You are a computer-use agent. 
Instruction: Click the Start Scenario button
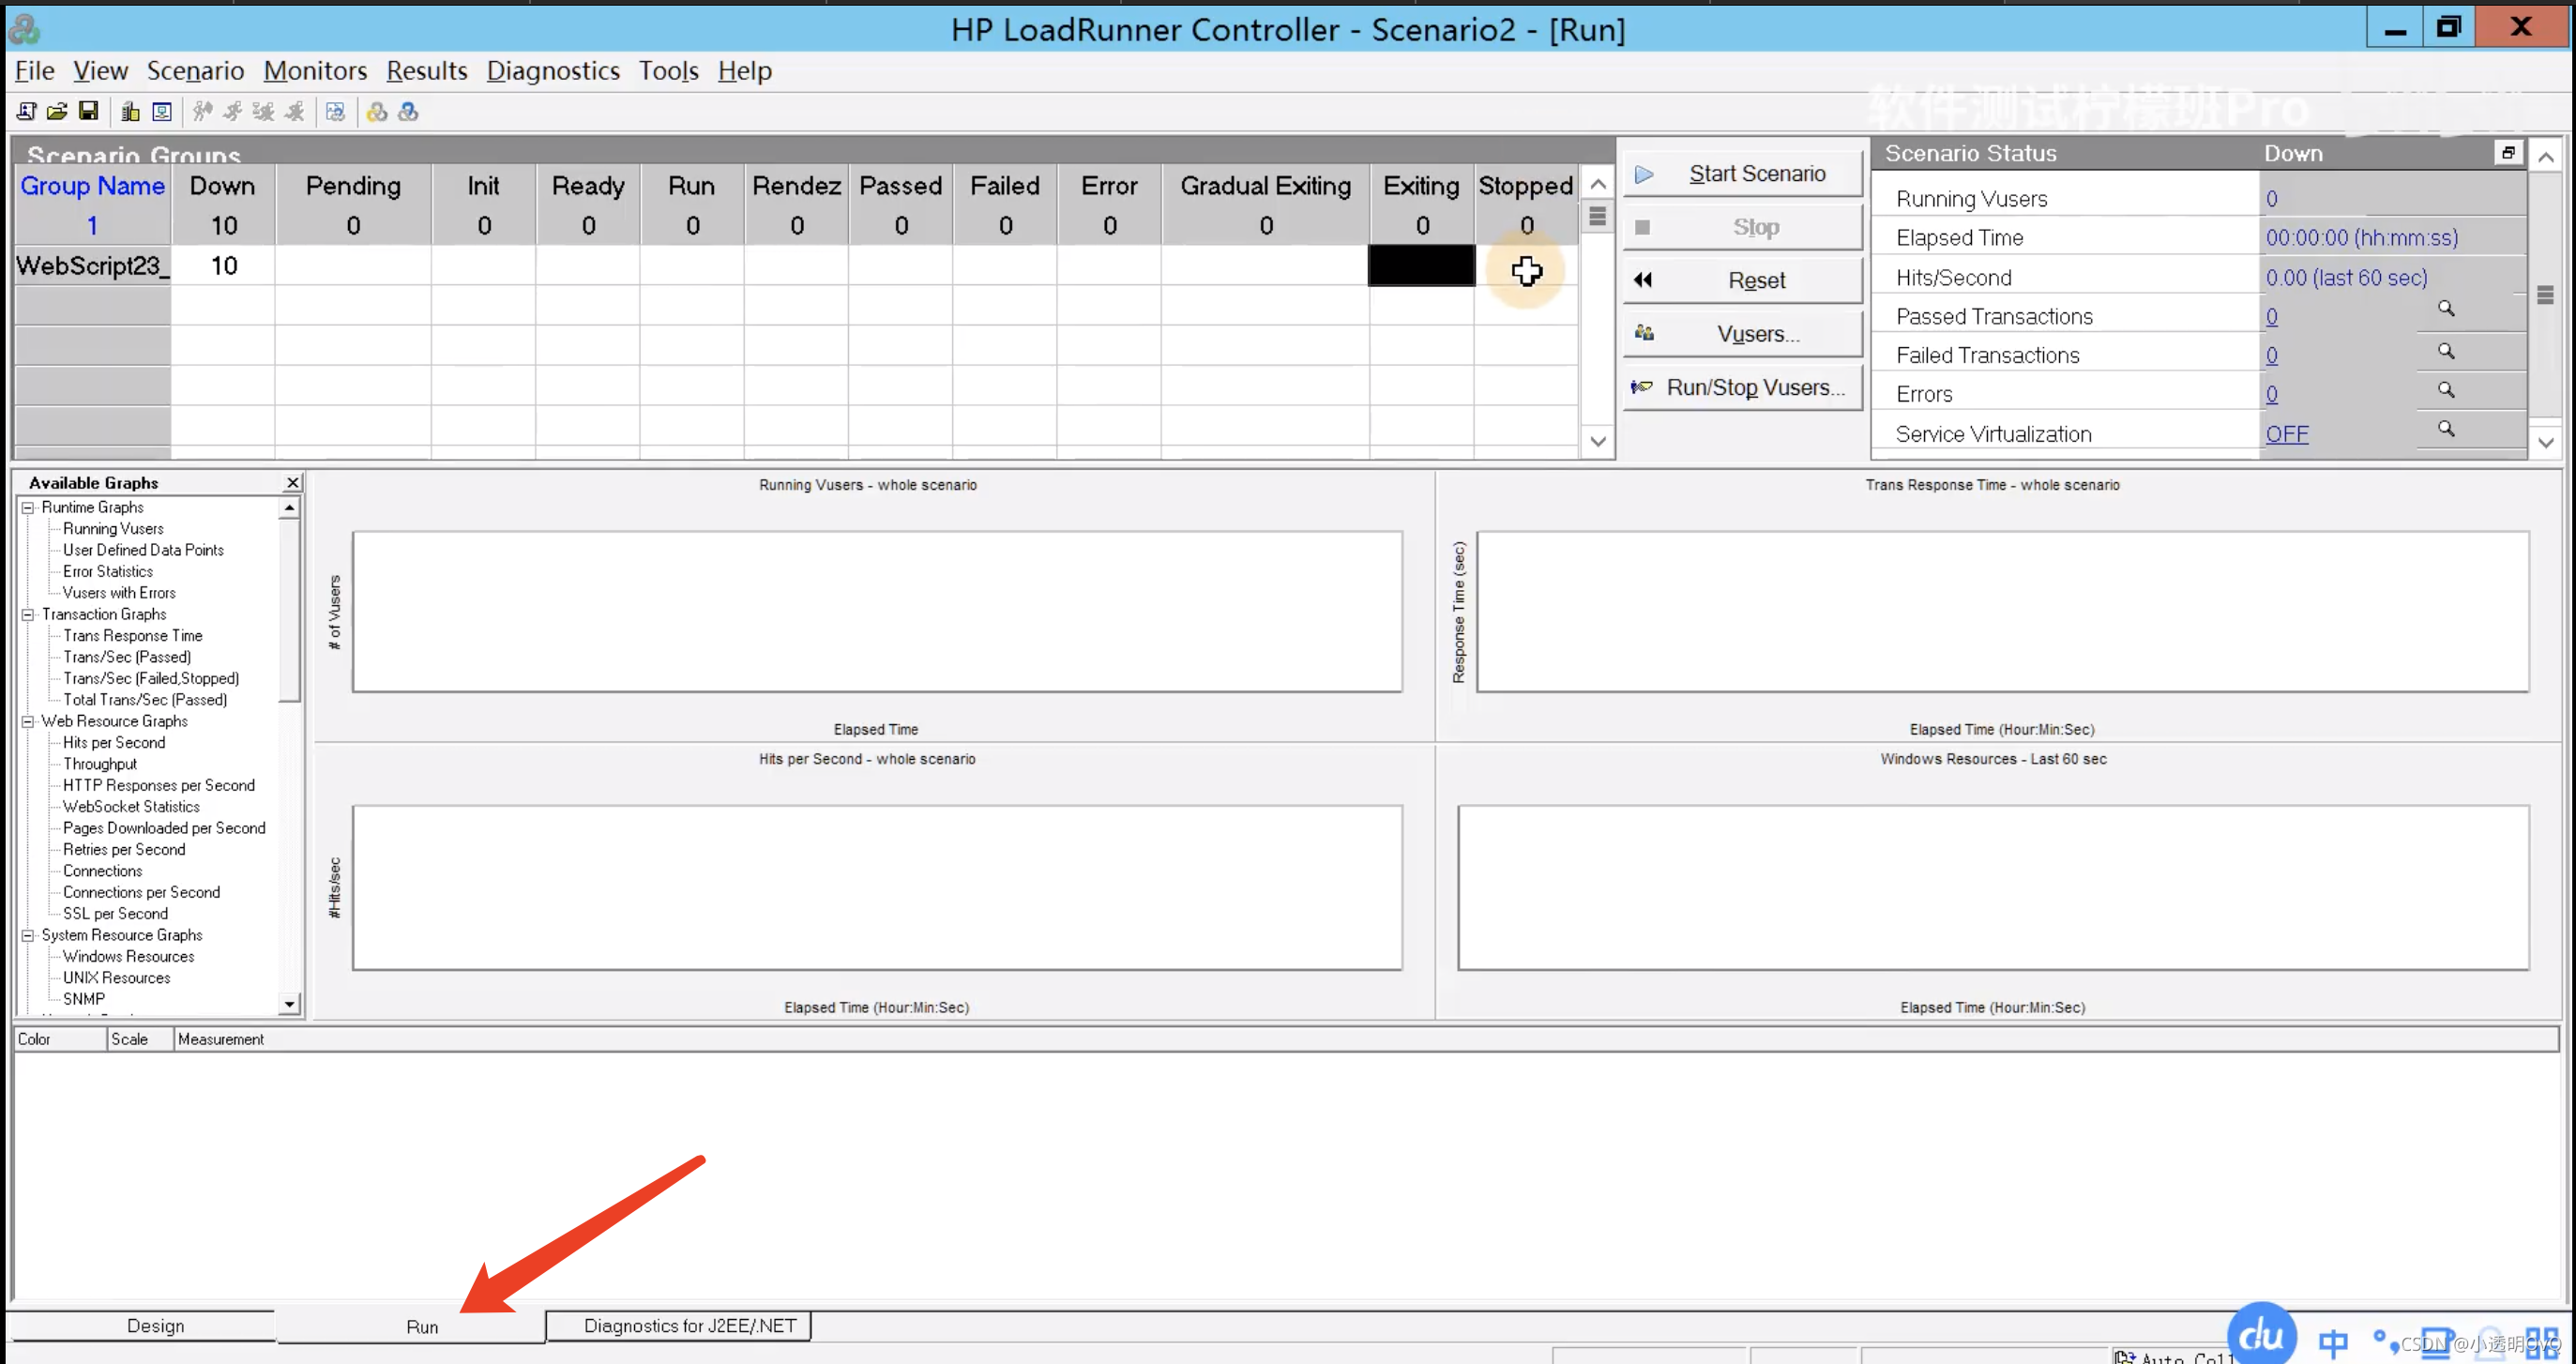(1742, 174)
